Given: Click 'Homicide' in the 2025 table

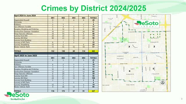Looking at the screenshot, I should (18, 62).
